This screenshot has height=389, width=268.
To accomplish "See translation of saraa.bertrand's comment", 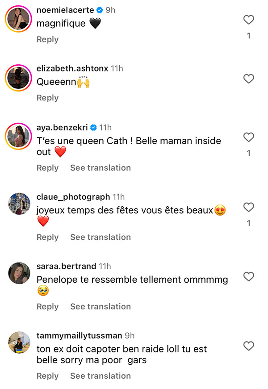I will pyautogui.click(x=100, y=307).
